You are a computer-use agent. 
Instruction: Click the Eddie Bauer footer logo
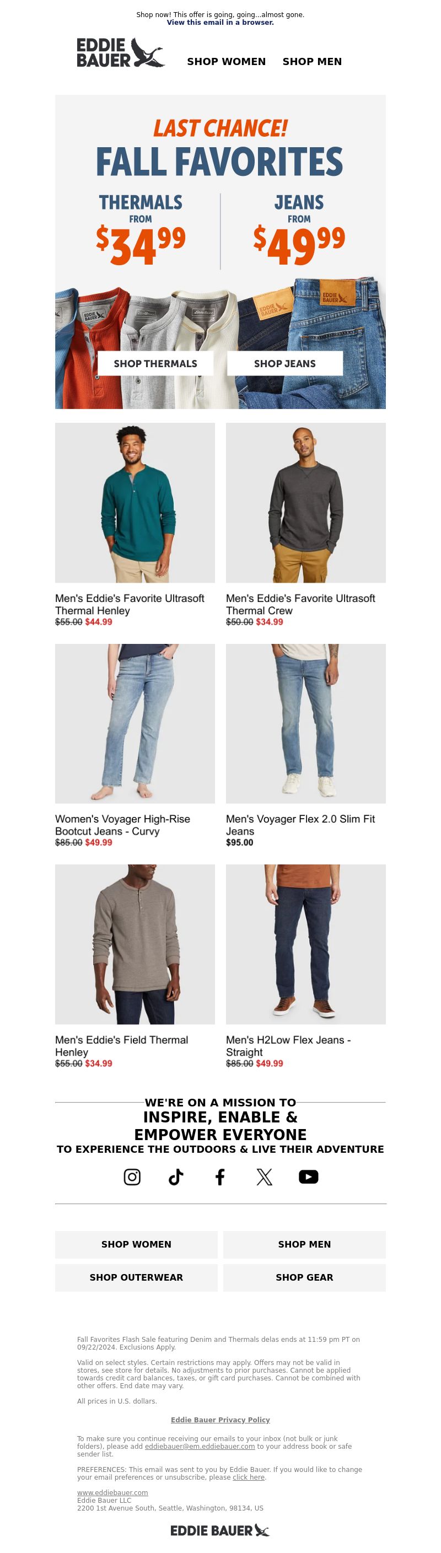[220, 1530]
